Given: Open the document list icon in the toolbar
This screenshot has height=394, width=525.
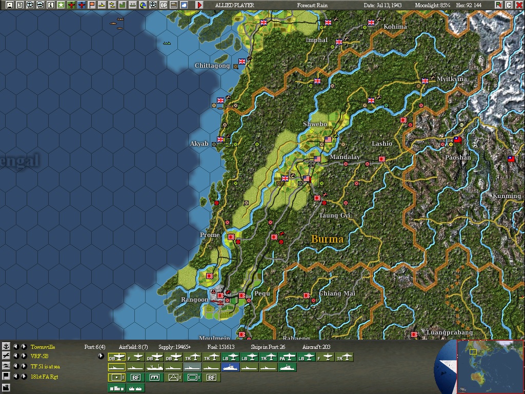Looking at the screenshot, I should tap(20, 5).
